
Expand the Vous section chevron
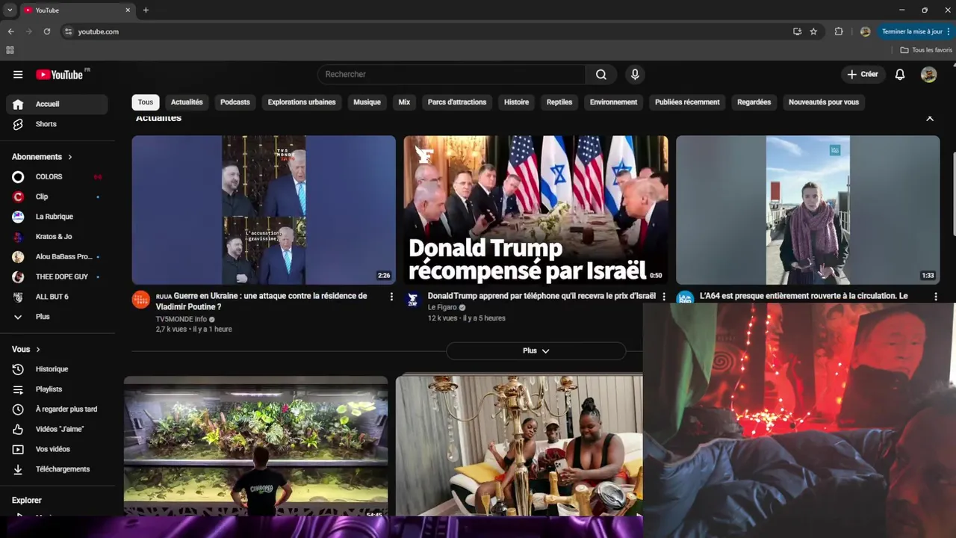coord(38,349)
